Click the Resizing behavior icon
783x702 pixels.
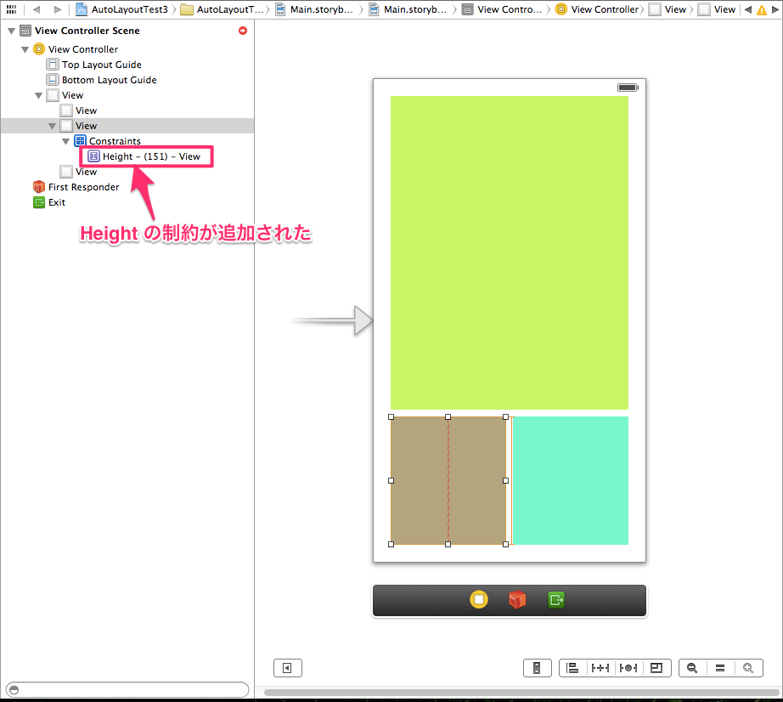(657, 668)
